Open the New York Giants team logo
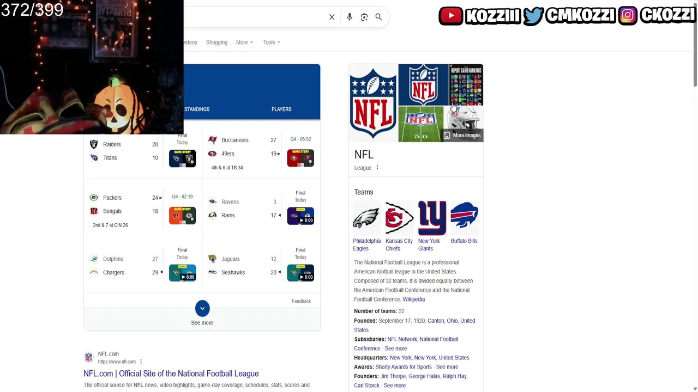The height and width of the screenshot is (392, 698). click(432, 218)
